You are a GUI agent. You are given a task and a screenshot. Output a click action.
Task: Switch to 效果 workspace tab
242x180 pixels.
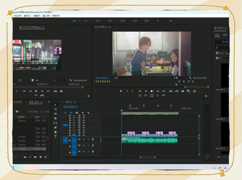123,21
